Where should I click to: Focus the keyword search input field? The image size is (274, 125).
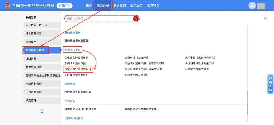[x=99, y=19]
